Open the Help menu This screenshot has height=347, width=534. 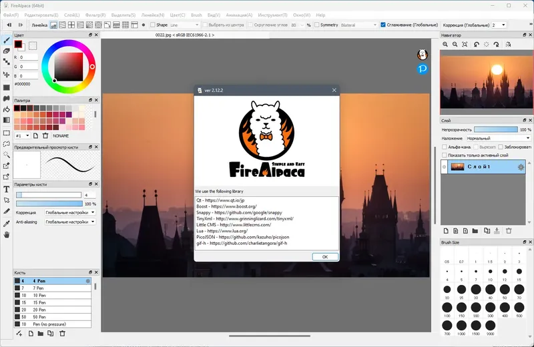pyautogui.click(x=320, y=15)
